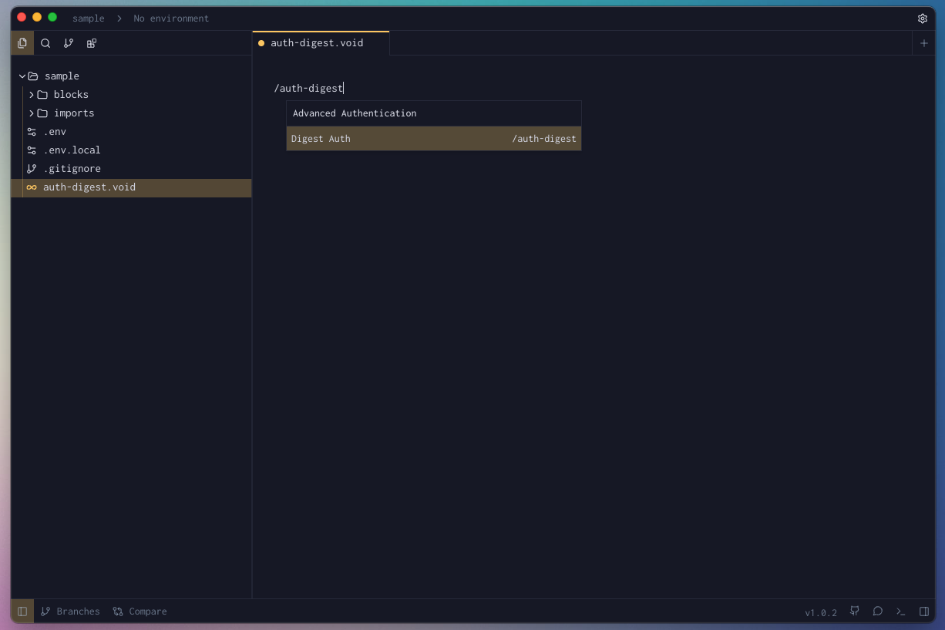Open the No environment menu item
The width and height of the screenshot is (945, 630).
[x=171, y=18]
